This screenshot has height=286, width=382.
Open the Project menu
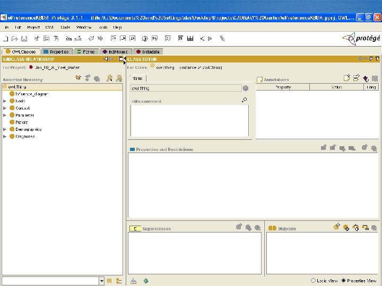[x=33, y=27]
